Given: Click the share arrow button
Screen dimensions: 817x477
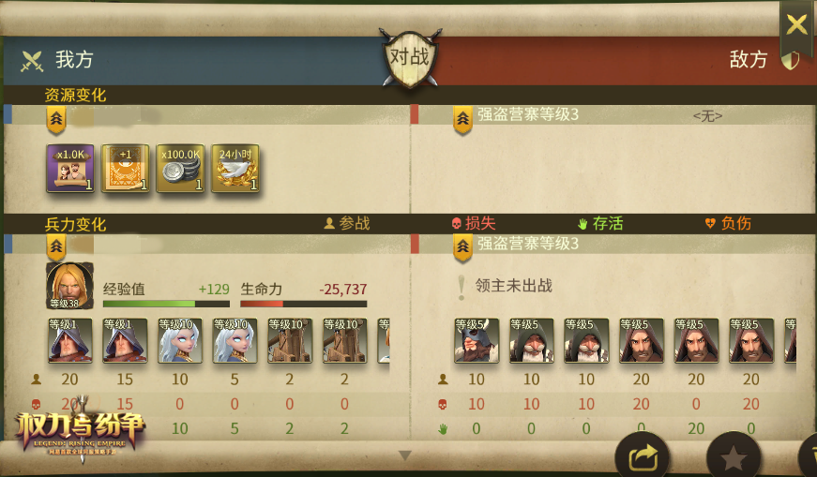Looking at the screenshot, I should [643, 457].
